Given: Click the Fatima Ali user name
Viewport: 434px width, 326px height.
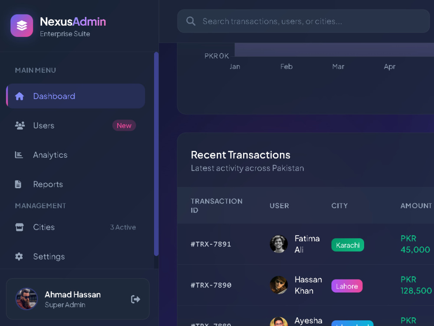Looking at the screenshot, I should [x=307, y=244].
